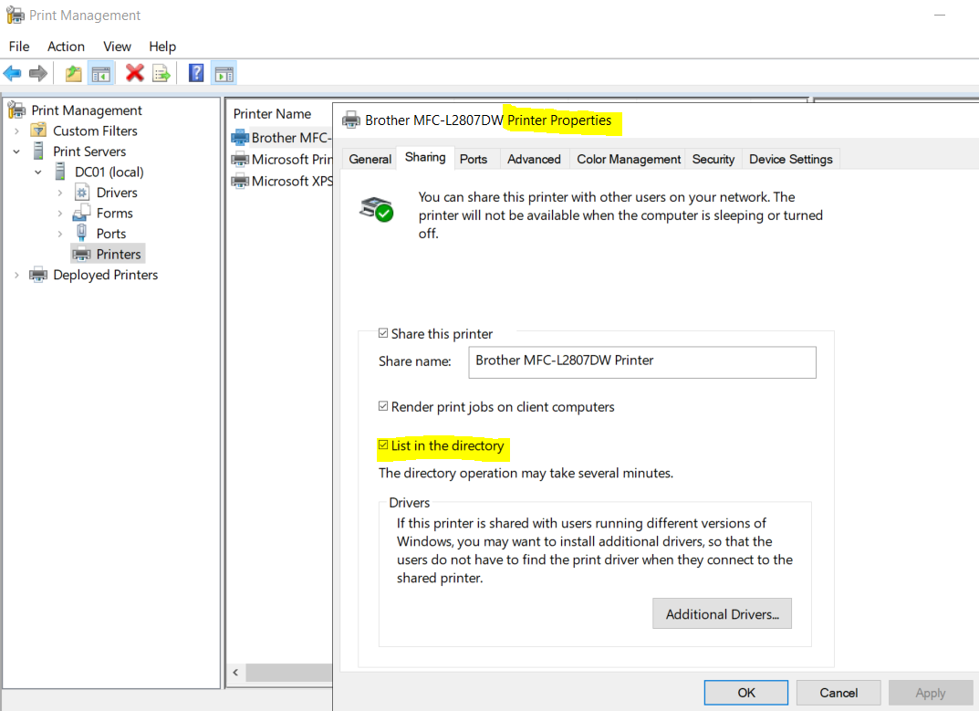Click the red X Delete toolbar icon
Viewport: 979px width, 711px height.
click(x=134, y=73)
